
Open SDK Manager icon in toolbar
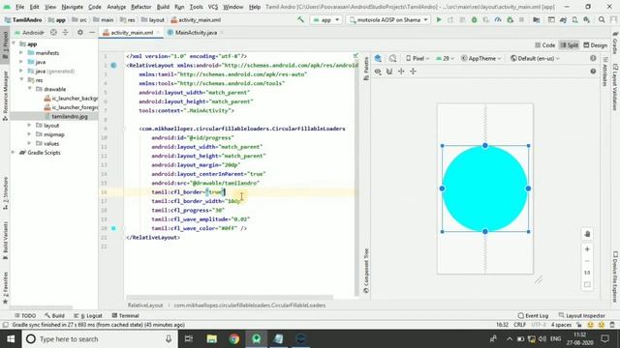click(x=587, y=19)
